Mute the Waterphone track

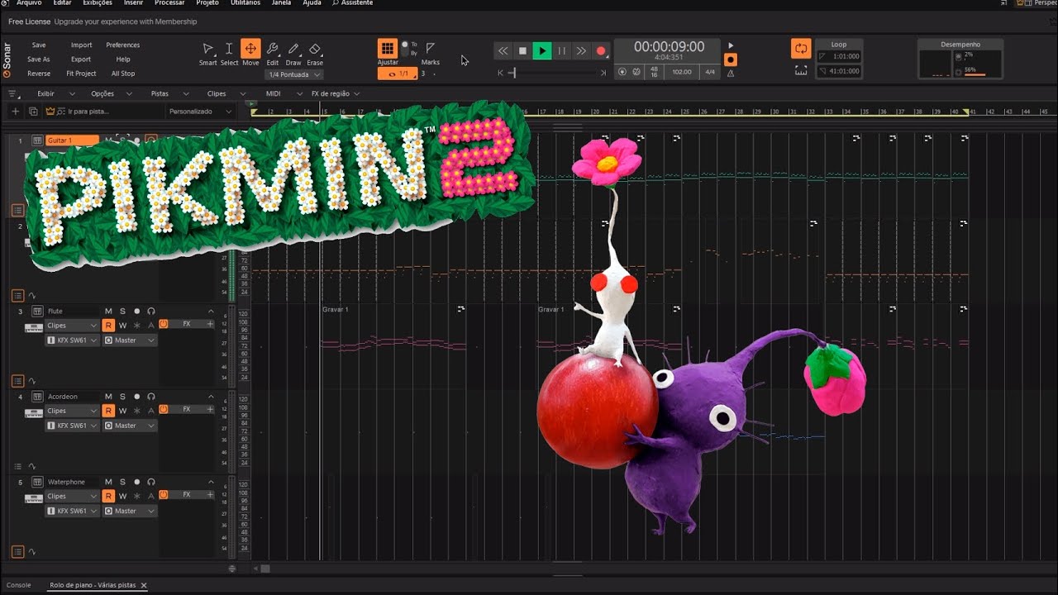108,482
